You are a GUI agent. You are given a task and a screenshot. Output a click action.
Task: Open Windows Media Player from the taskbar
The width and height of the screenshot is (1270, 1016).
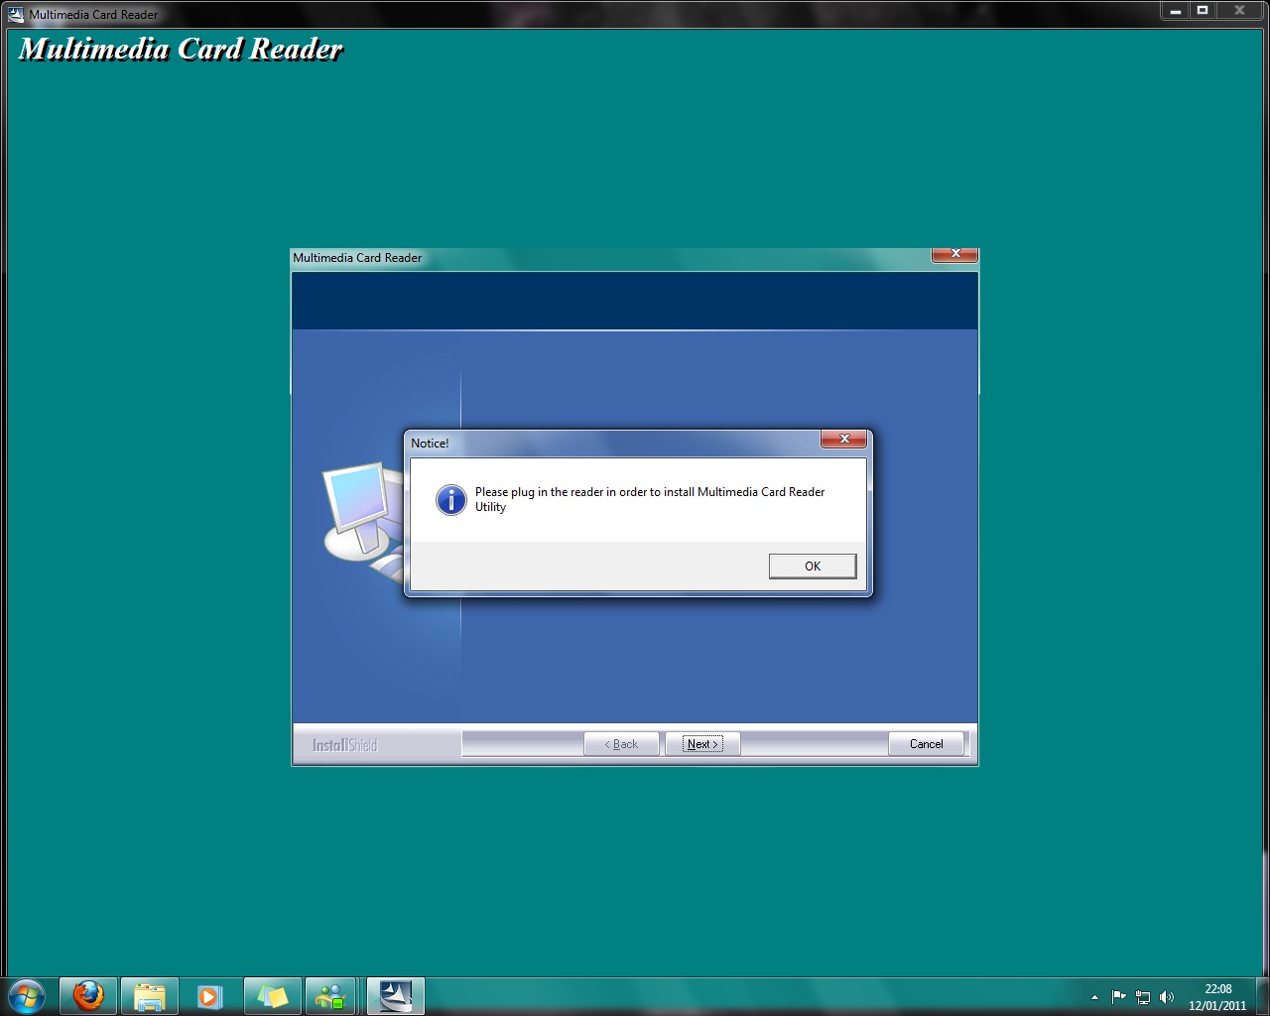click(x=209, y=996)
